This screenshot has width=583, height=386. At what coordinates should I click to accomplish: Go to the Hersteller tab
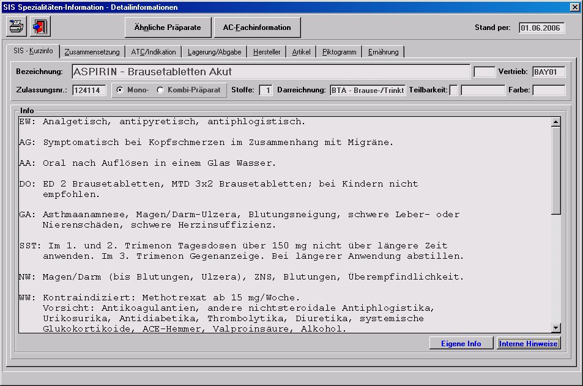(x=267, y=53)
